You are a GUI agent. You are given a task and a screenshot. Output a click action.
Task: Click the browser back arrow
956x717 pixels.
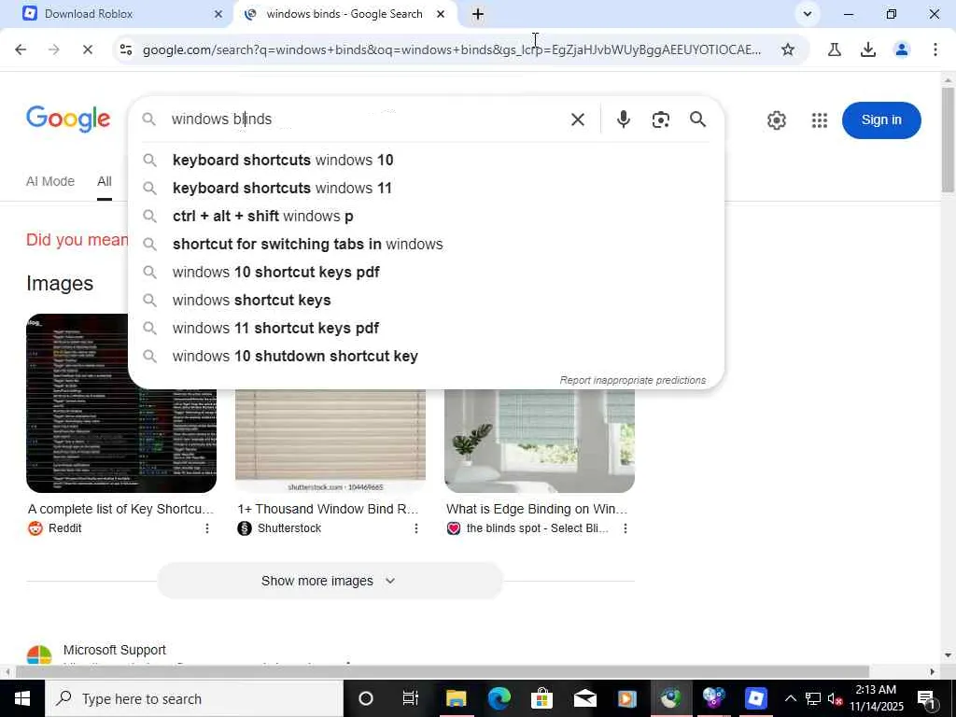tap(21, 49)
